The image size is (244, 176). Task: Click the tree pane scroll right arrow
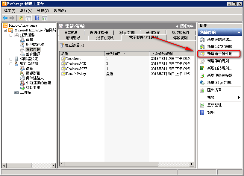[53, 166]
